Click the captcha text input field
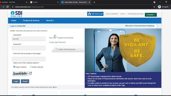Screen dimensions: 171x96 pyautogui.click(x=29, y=59)
